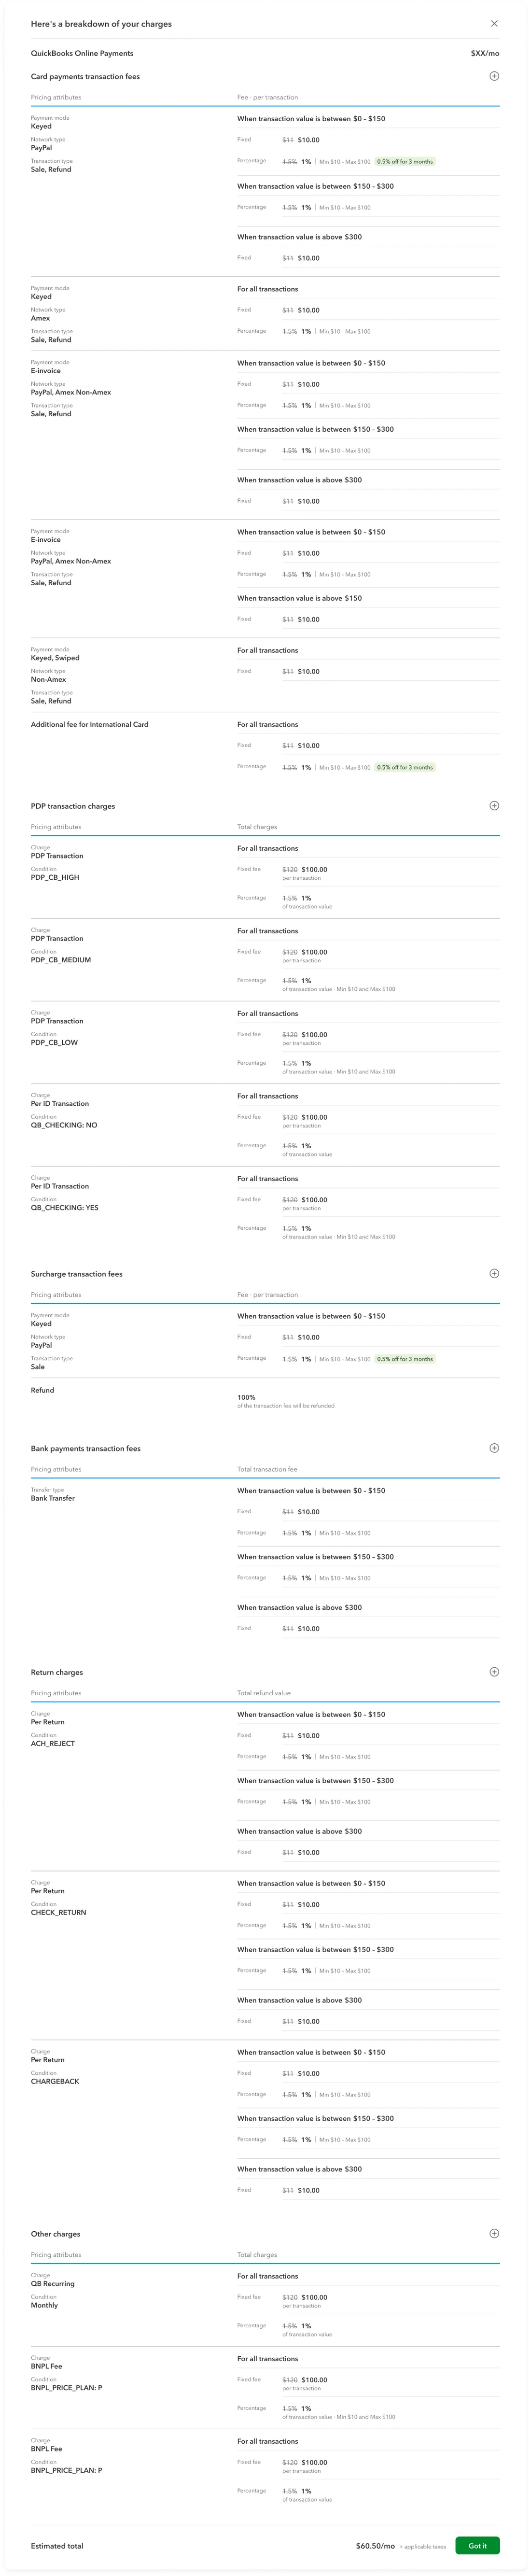Click the + applicable taxes note
This screenshot has width=531, height=2576.
[x=423, y=2547]
